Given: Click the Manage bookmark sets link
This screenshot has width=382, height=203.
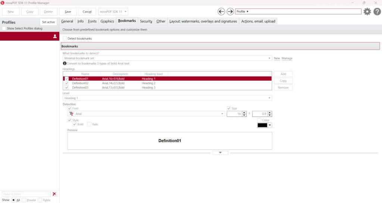Looking at the screenshot, I should coord(287,58).
